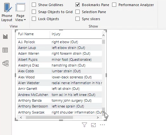
Task: Sort by the Injury column header
Action: pos(56,34)
